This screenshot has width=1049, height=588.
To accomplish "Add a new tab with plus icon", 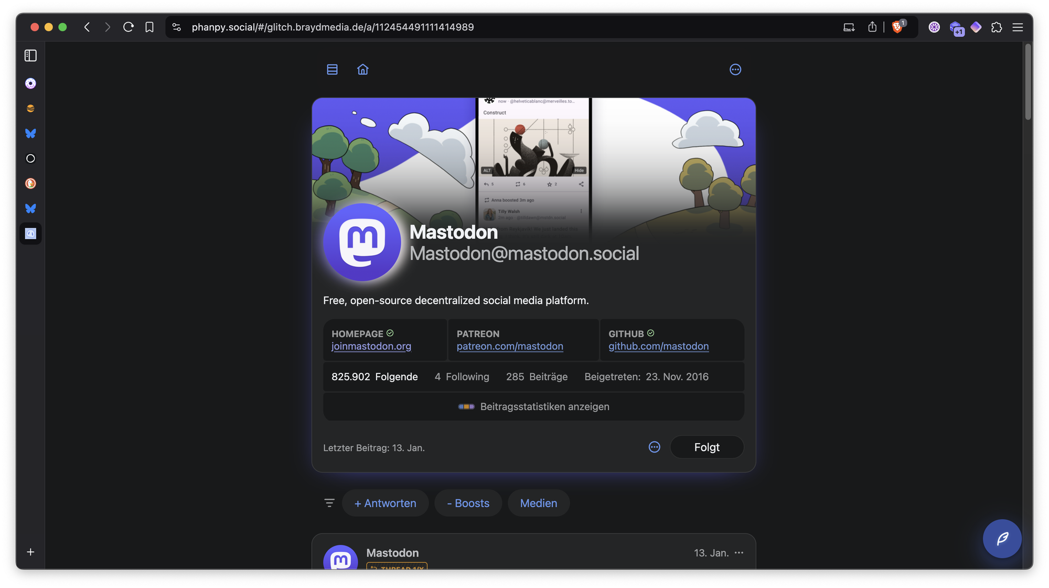I will point(30,552).
